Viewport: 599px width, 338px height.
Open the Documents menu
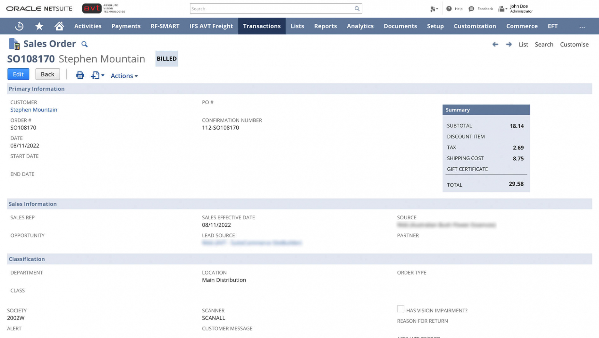tap(400, 26)
